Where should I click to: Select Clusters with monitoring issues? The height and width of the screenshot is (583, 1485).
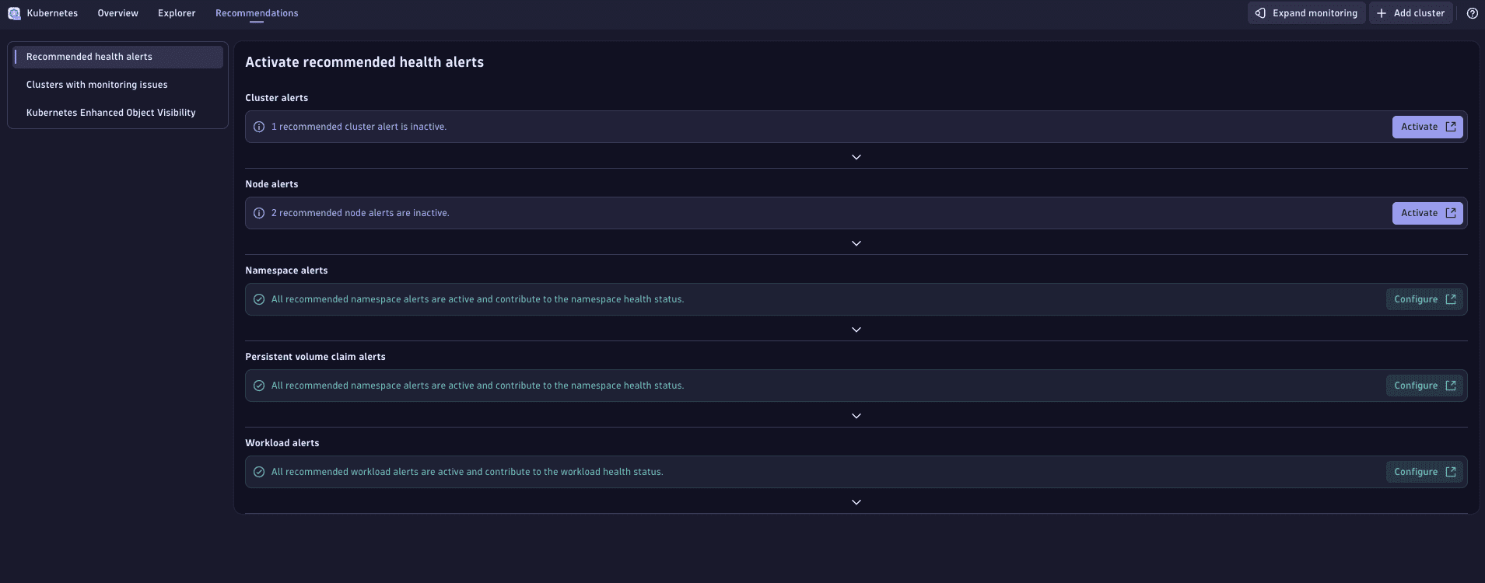pos(97,85)
